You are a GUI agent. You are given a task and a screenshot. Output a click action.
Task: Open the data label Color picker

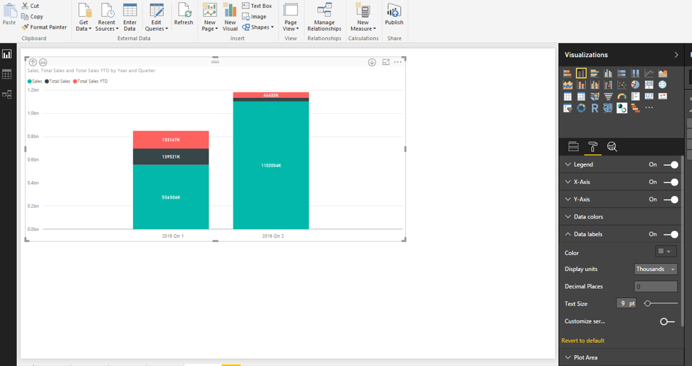click(666, 251)
